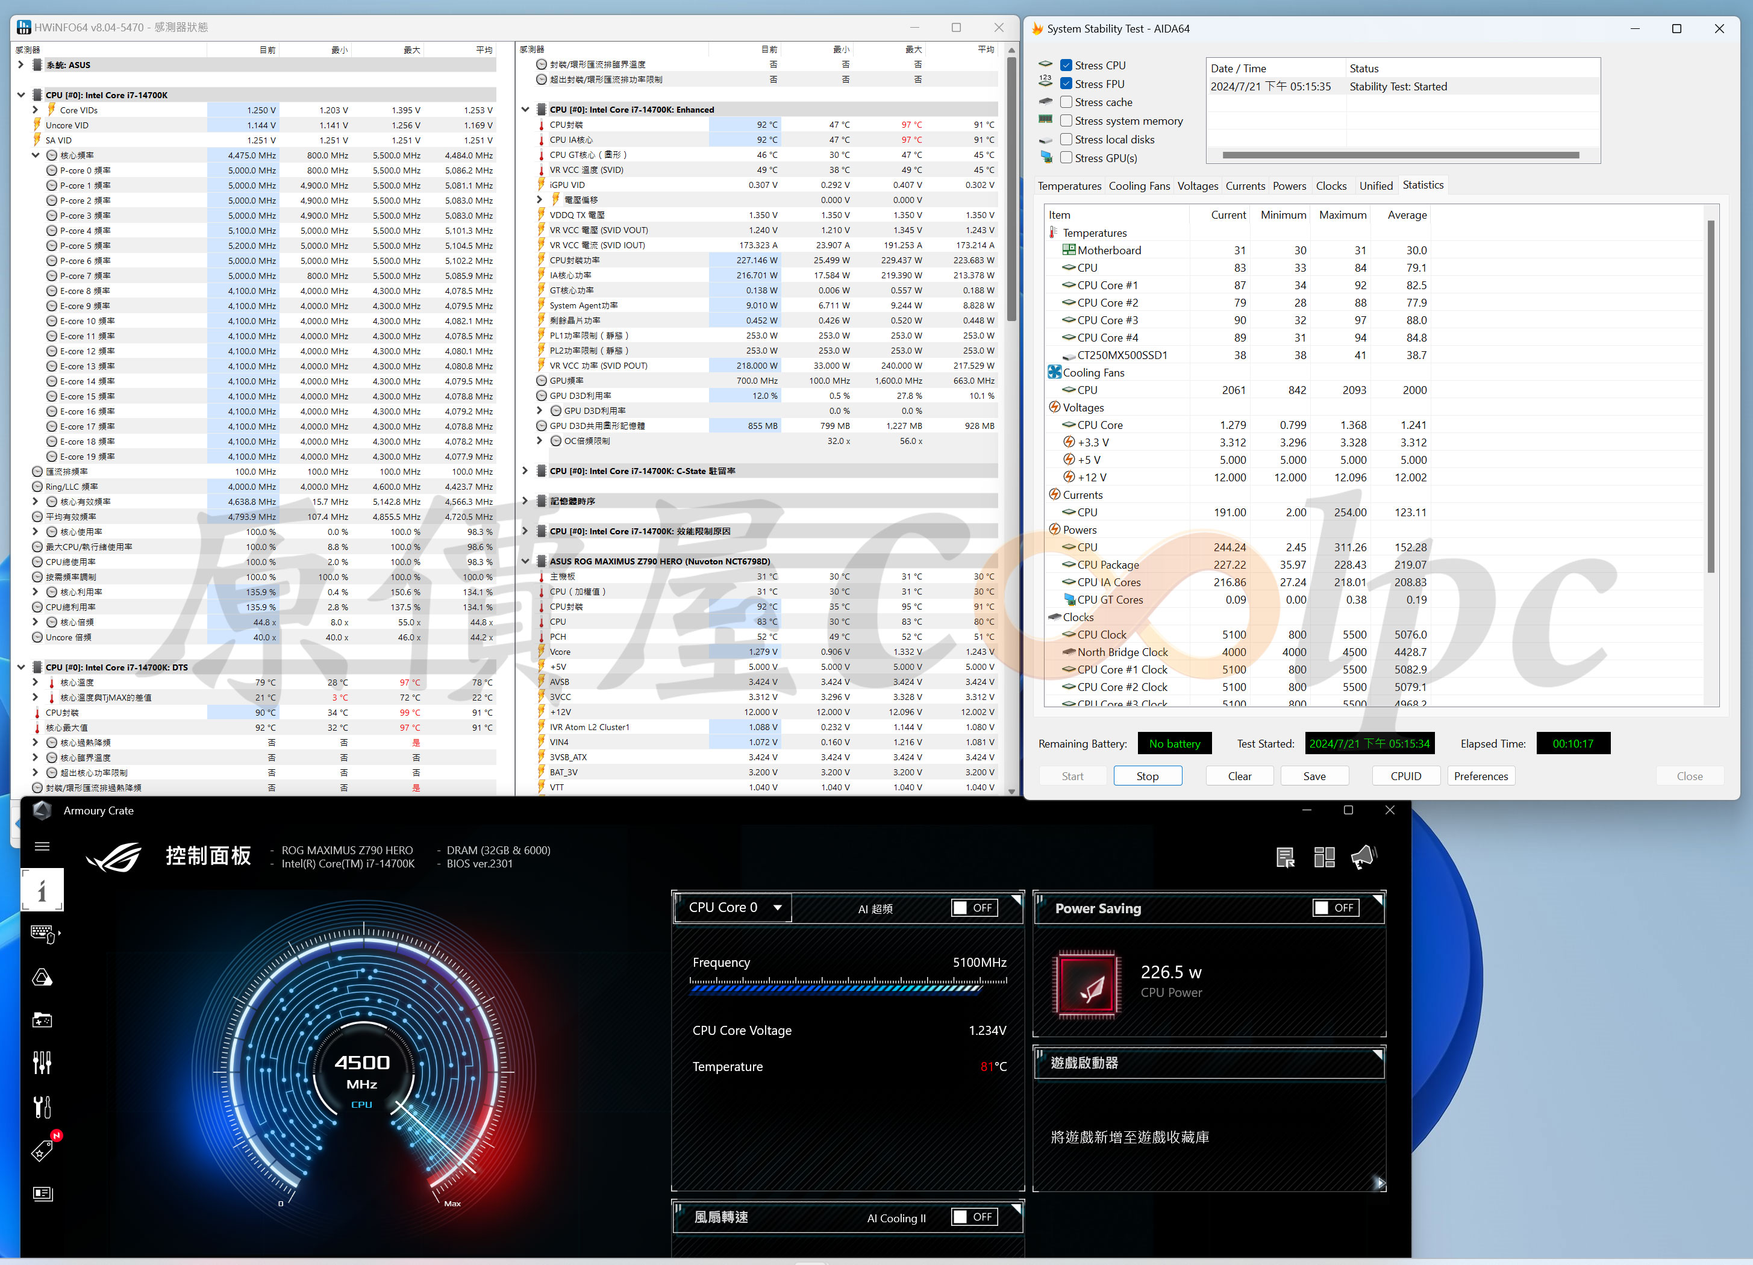Turn on the AI 超頻 toggle

[x=975, y=908]
